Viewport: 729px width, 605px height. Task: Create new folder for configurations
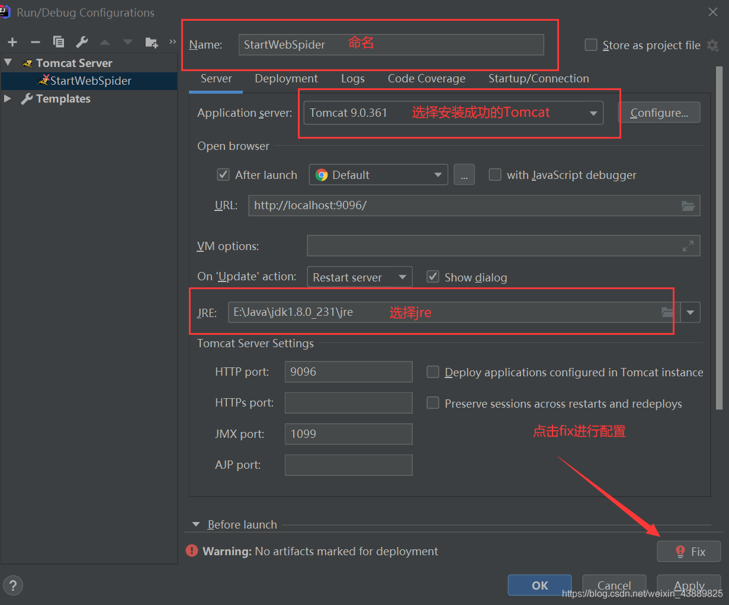[152, 42]
